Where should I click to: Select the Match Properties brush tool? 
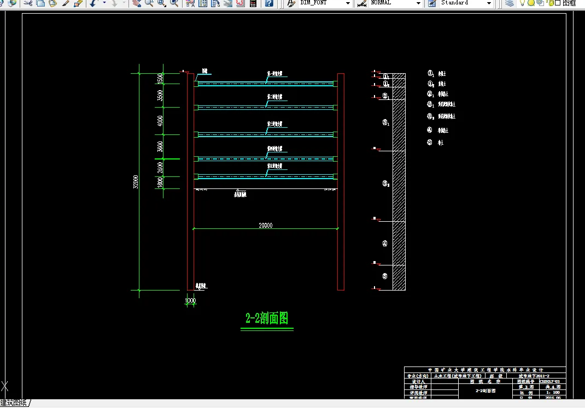point(66,3)
